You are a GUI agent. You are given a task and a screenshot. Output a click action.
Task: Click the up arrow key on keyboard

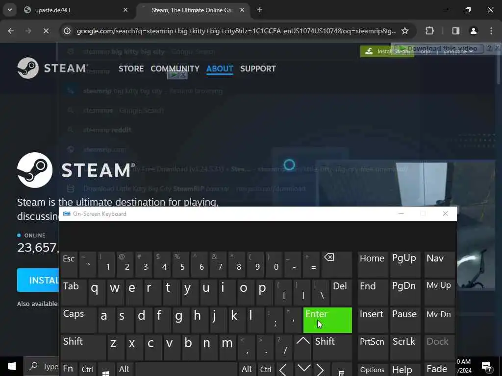pos(303,348)
